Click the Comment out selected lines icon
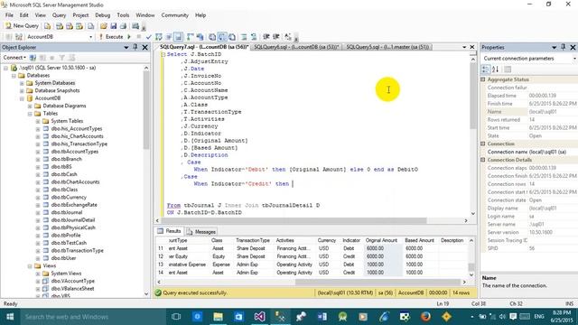This screenshot has width=578, height=325. pyautogui.click(x=244, y=37)
